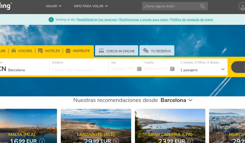245x143 pixels.
Task: Click the calendar icon next to INSPÍRATE
Action: tap(68, 51)
